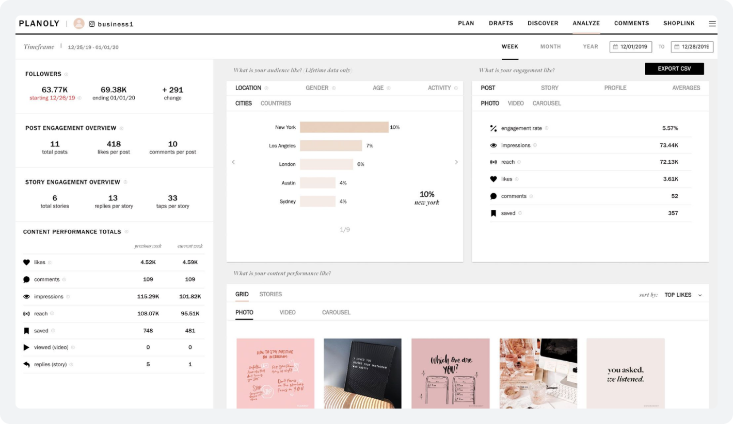The height and width of the screenshot is (424, 733).
Task: Click speech bubble icon beside comments 52
Action: click(x=493, y=196)
